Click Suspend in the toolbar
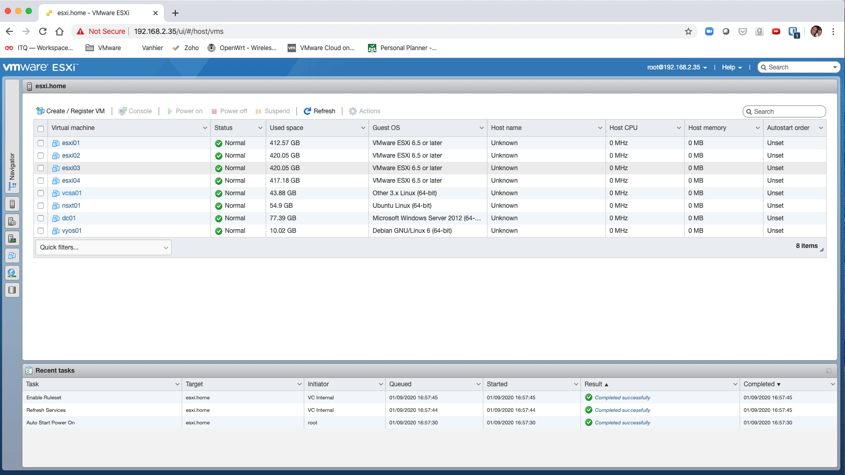 pyautogui.click(x=272, y=111)
